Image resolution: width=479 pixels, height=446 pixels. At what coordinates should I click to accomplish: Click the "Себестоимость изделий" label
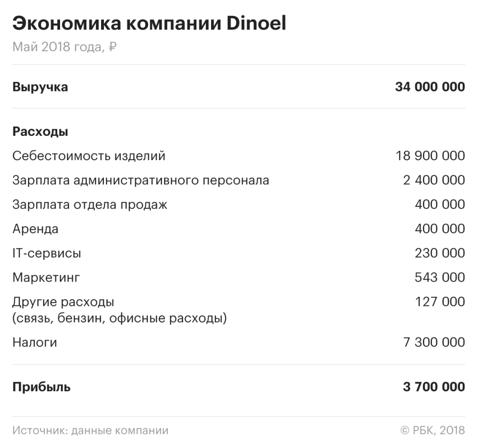(x=89, y=156)
